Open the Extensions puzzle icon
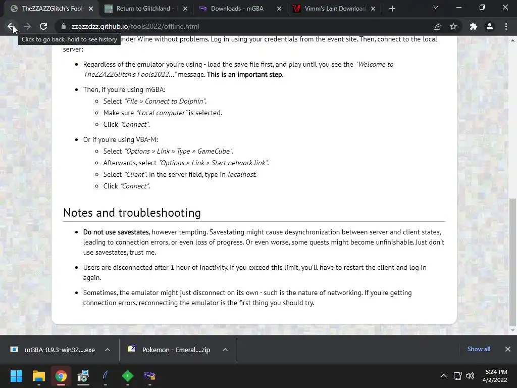 (474, 26)
